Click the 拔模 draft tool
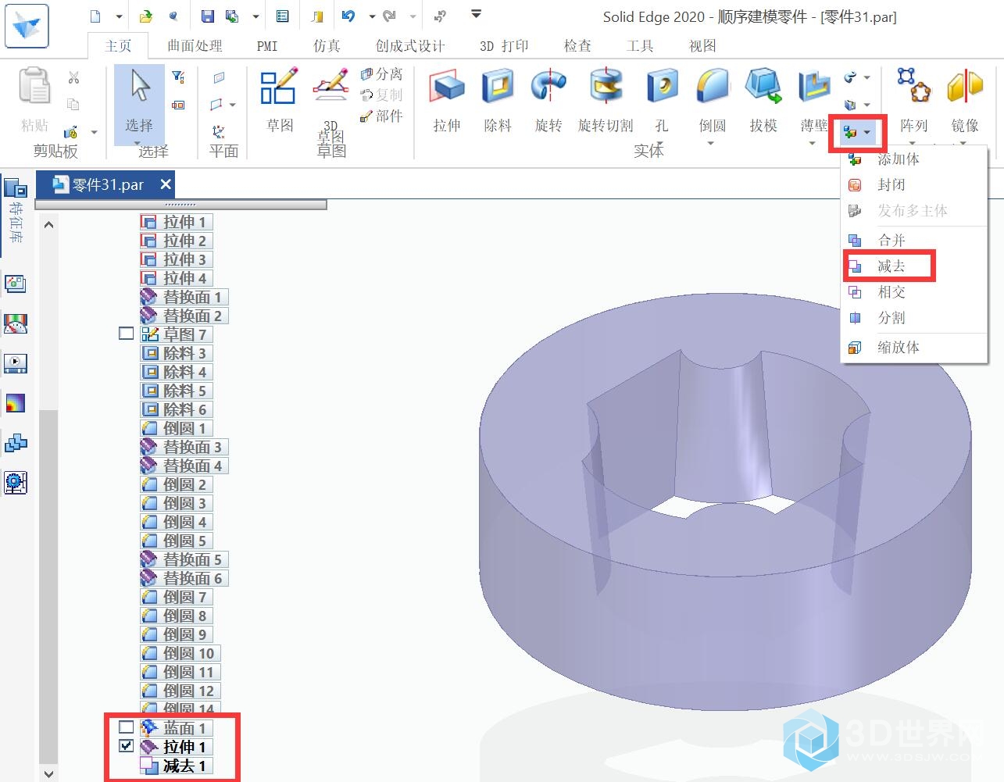The image size is (1004, 782). click(763, 100)
